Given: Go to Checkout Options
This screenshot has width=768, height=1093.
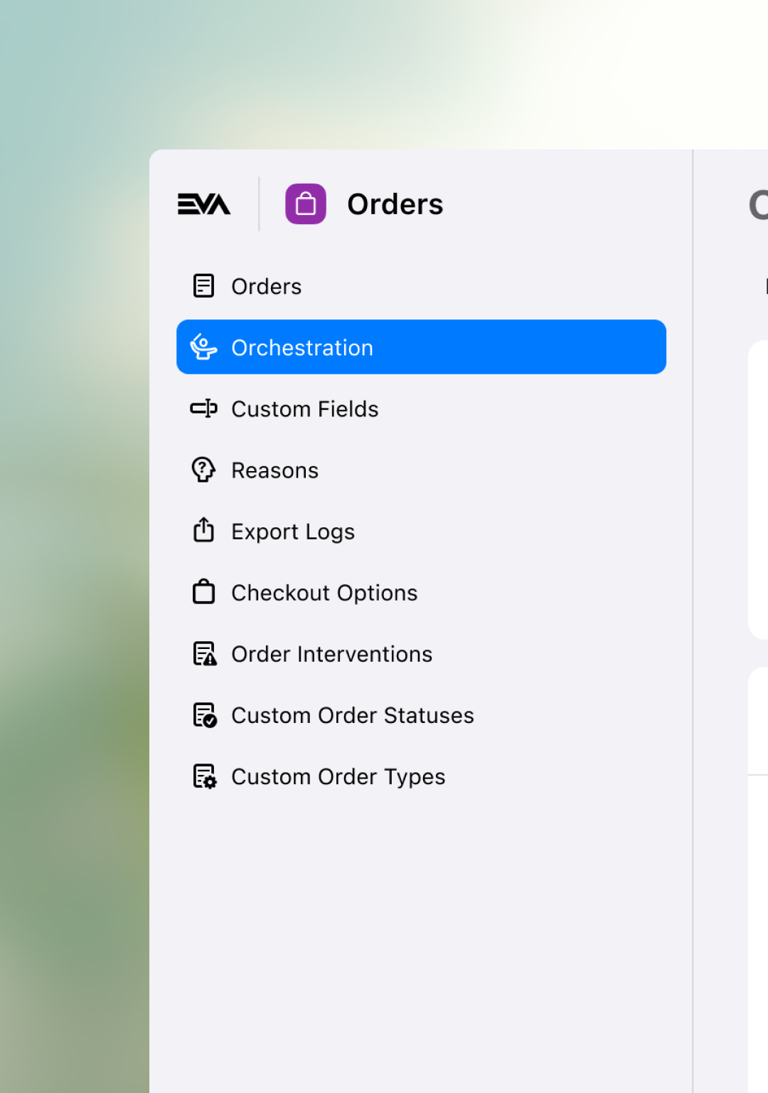Looking at the screenshot, I should 324,592.
